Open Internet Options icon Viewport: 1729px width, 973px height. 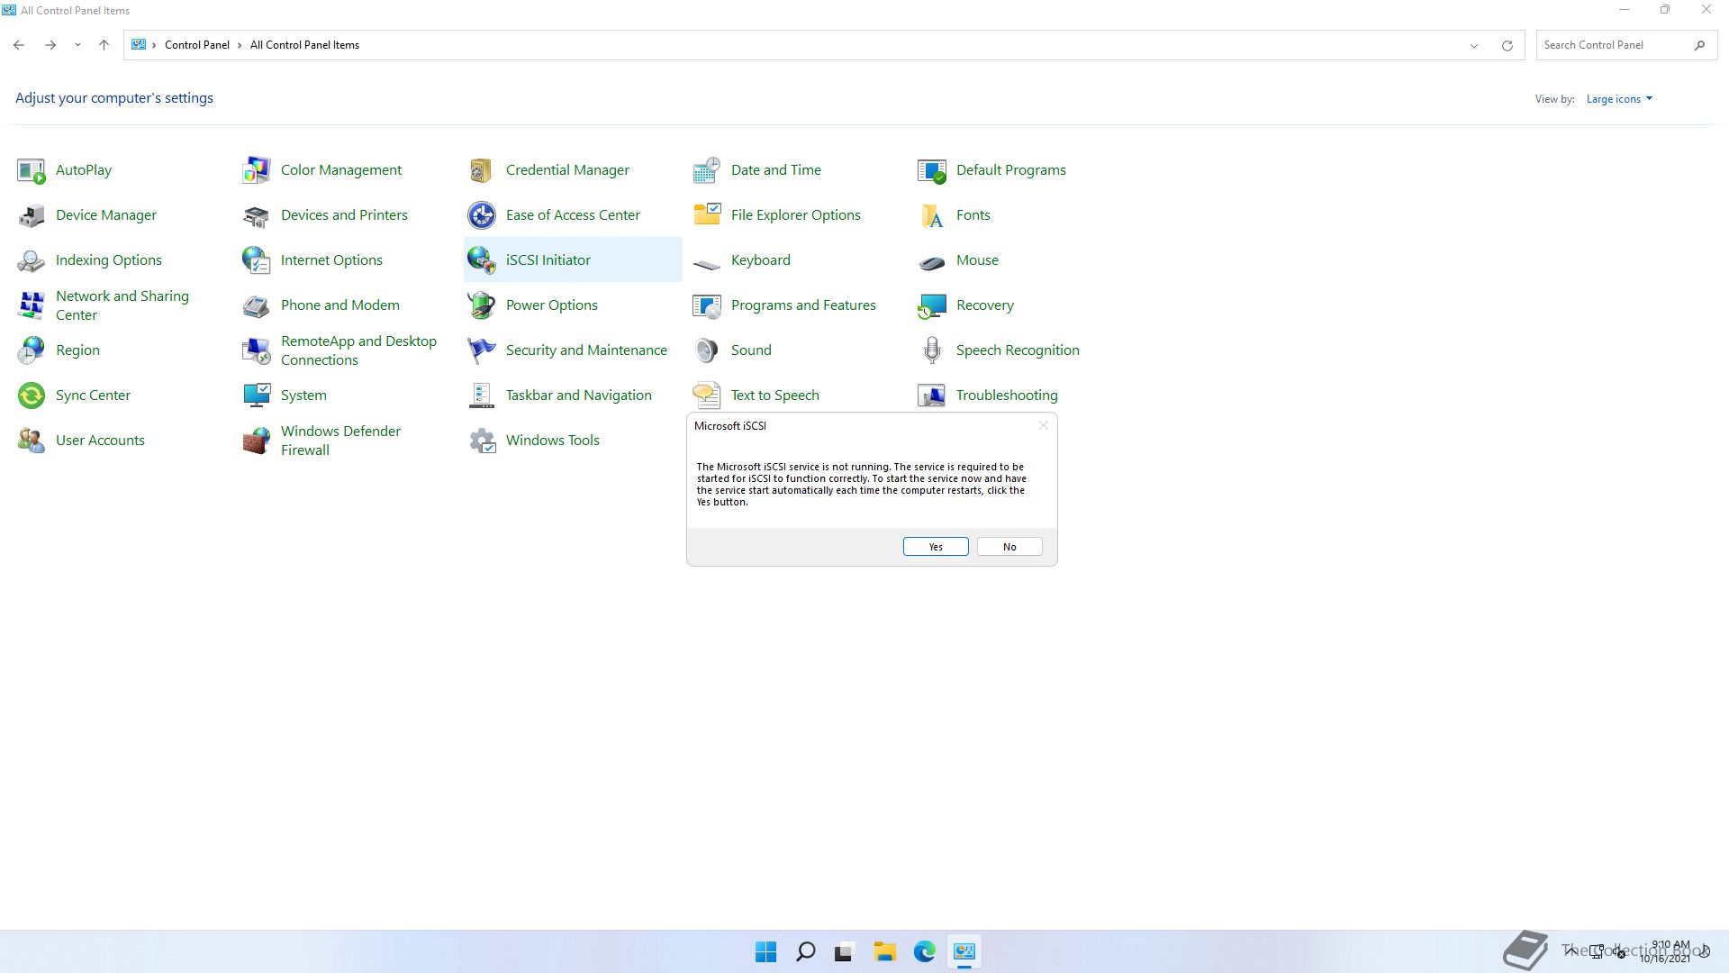(256, 260)
